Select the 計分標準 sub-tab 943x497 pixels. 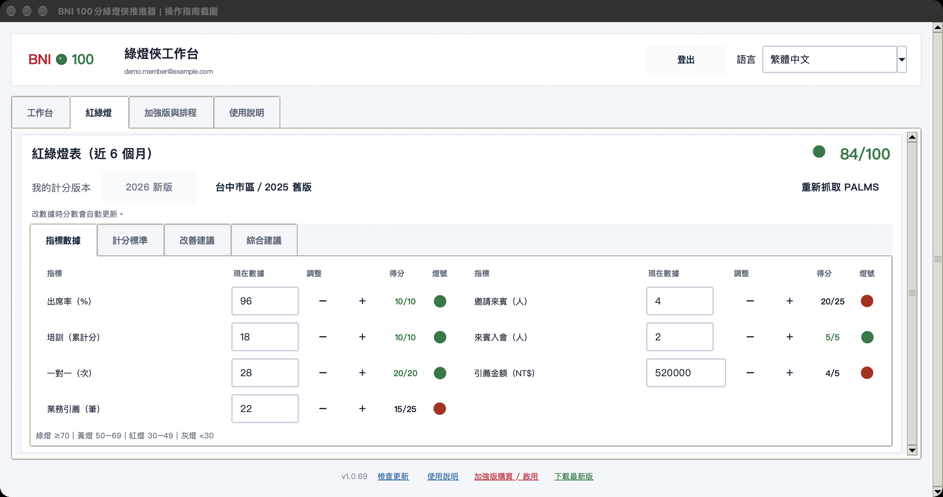coord(130,240)
